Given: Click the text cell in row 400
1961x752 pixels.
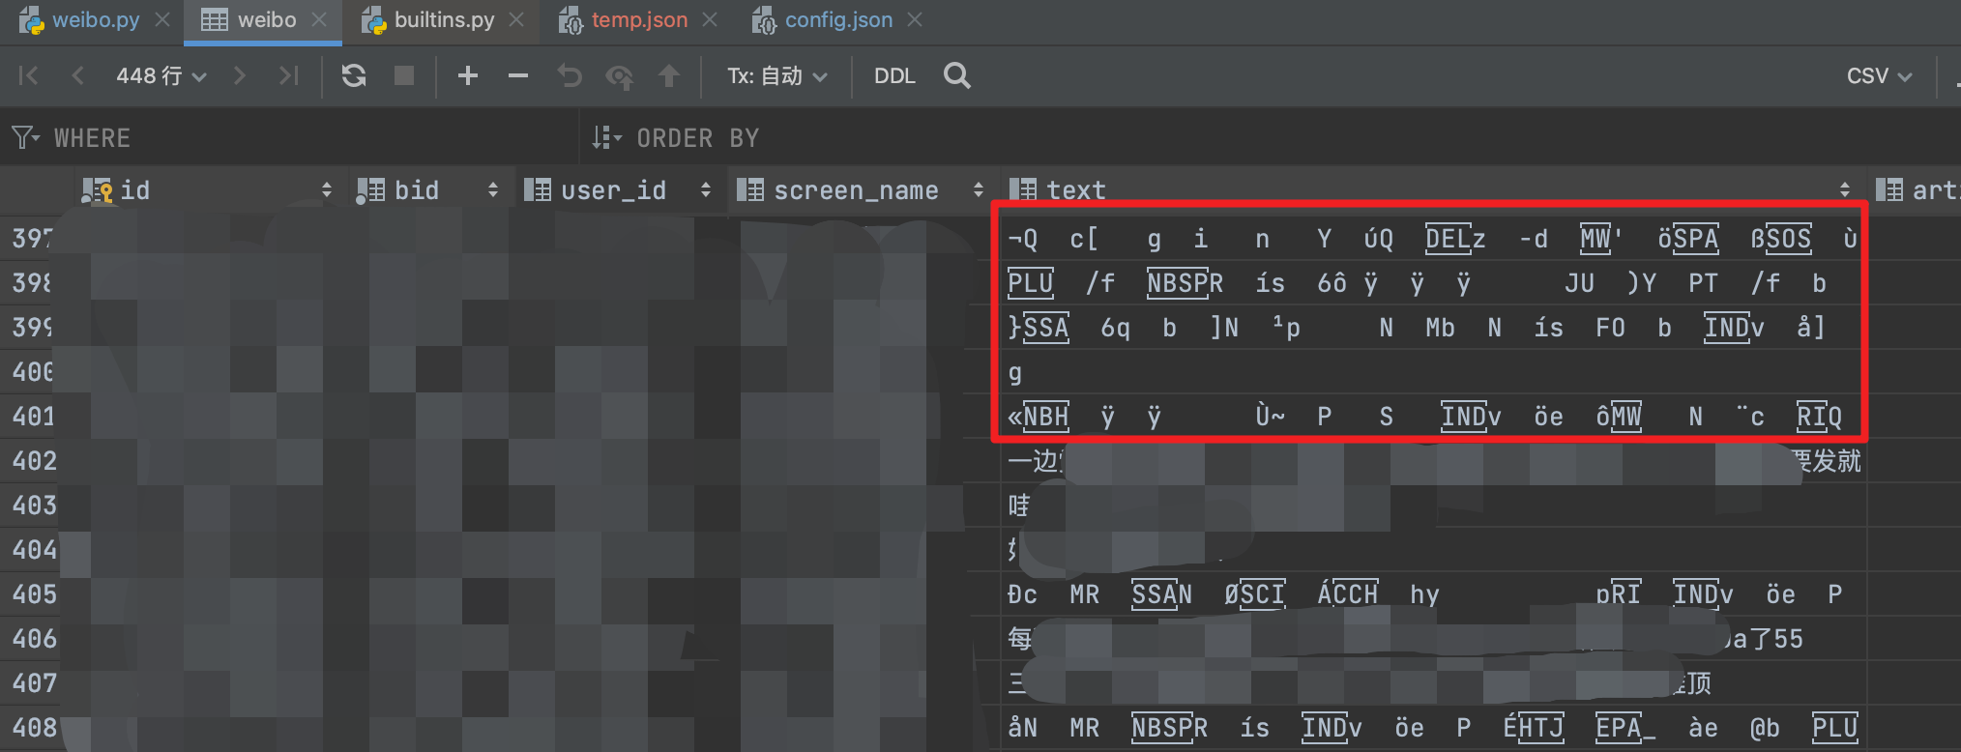Looking at the screenshot, I should (x=1433, y=372).
